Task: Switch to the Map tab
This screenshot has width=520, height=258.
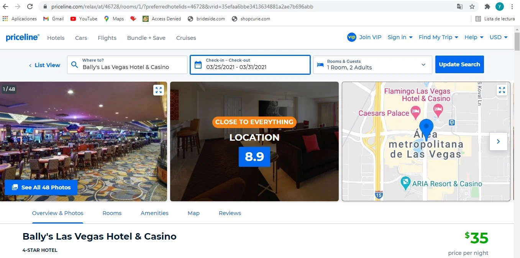Action: click(194, 214)
